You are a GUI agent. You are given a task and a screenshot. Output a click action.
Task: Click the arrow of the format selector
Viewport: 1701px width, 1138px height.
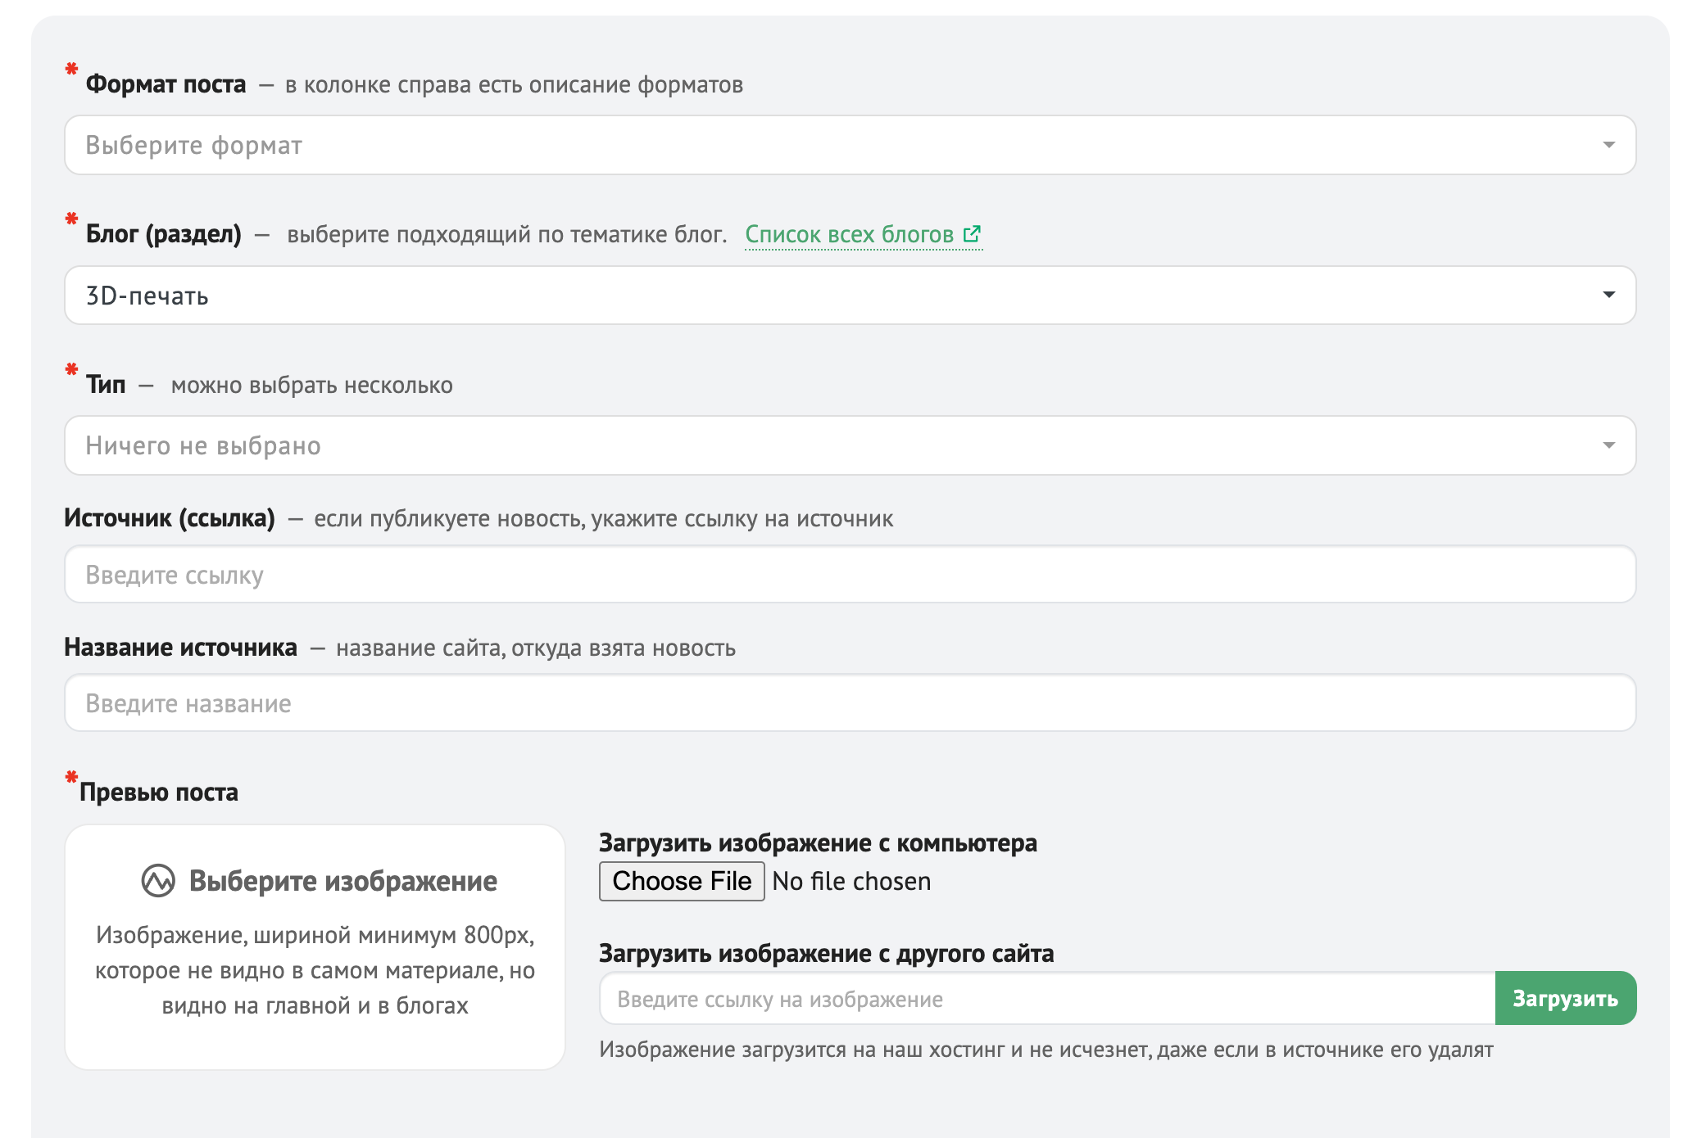(1608, 145)
